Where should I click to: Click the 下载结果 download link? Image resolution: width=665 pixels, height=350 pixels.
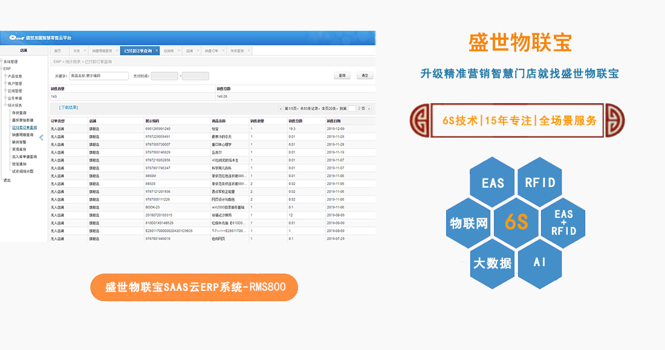(x=68, y=107)
